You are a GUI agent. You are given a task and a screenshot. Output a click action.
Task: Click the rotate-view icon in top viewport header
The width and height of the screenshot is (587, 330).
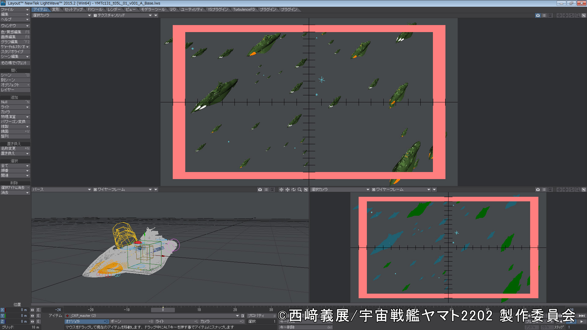571,15
